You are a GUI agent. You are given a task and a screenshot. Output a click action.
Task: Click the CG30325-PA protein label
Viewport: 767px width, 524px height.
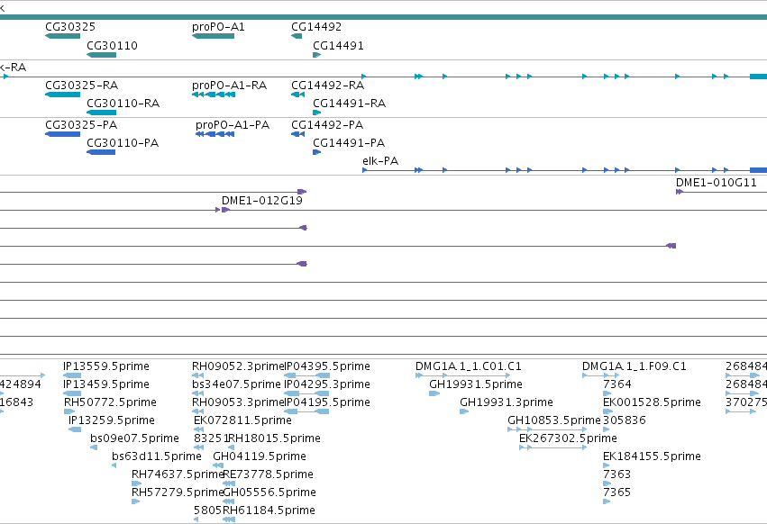coord(81,125)
